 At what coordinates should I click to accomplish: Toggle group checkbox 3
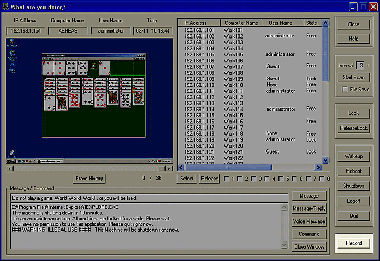(x=254, y=179)
